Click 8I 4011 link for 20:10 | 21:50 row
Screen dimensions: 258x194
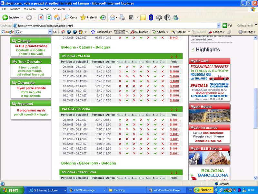(x=174, y=120)
